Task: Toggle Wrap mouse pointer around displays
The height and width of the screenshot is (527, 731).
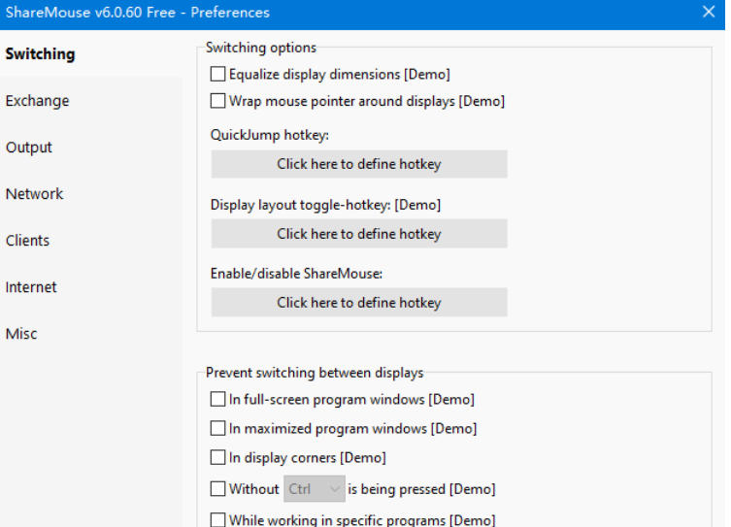Action: tap(218, 101)
